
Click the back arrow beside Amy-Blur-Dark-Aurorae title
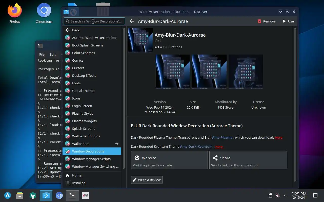132,21
